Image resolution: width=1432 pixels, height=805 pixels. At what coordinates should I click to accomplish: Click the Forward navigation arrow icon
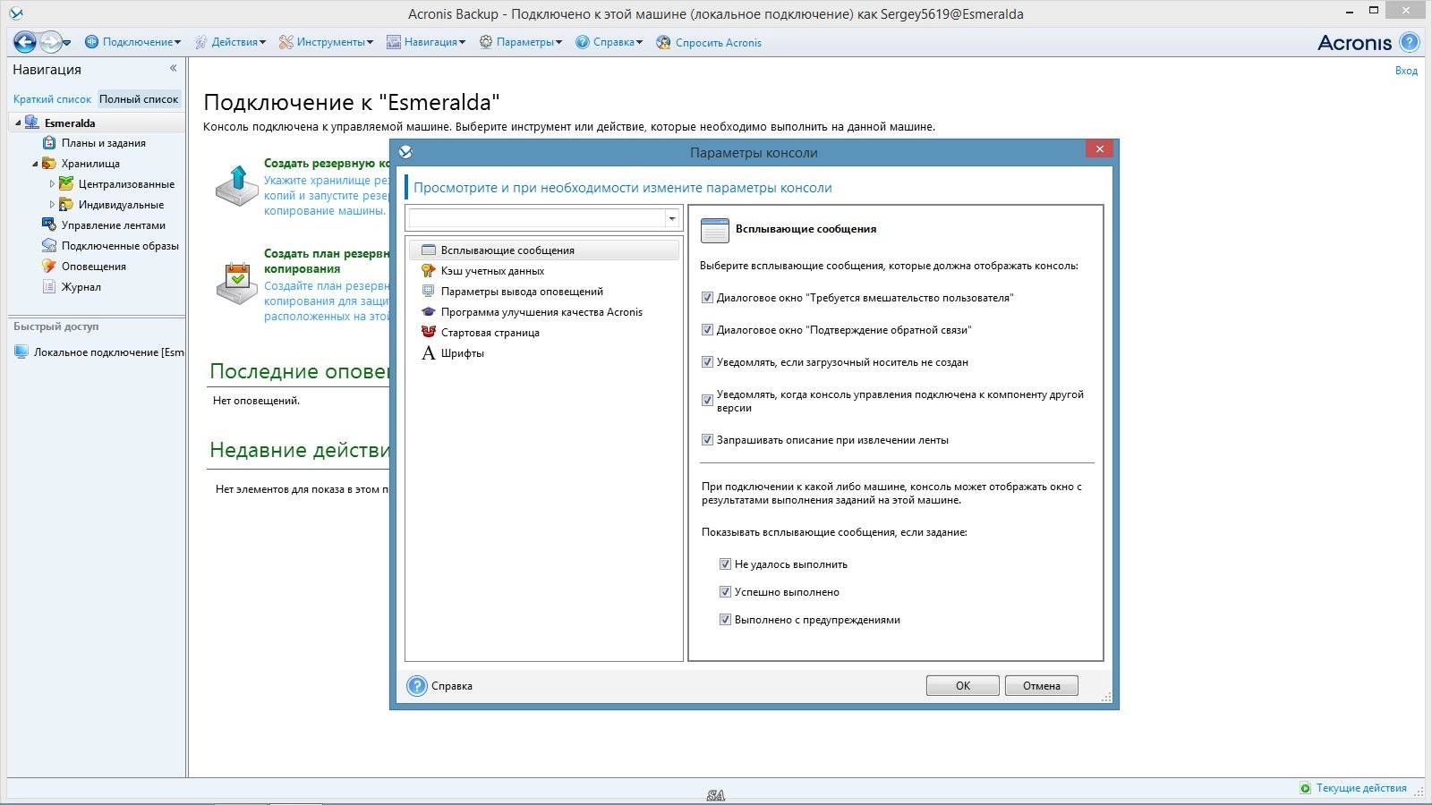pos(50,42)
